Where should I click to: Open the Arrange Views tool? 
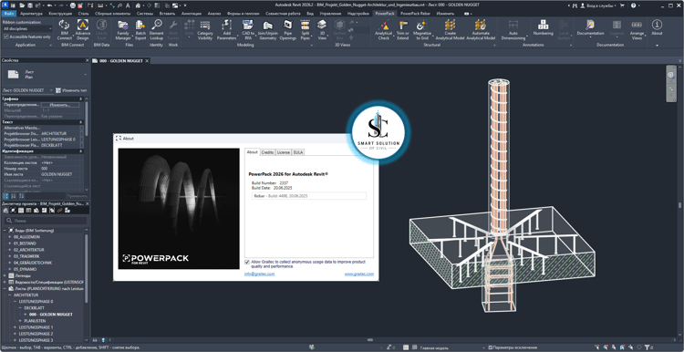(637, 29)
